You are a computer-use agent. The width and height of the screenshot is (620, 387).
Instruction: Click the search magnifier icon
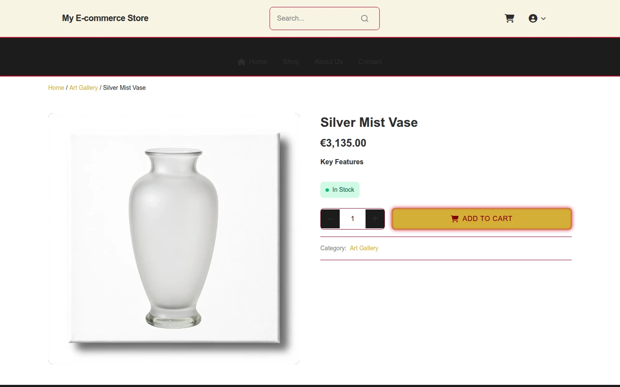[365, 18]
